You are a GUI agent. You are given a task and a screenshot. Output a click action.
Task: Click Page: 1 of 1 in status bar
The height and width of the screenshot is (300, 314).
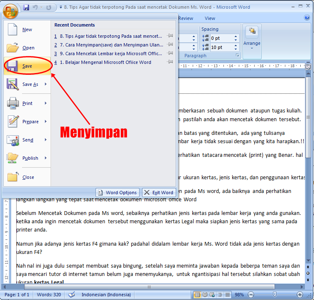(x=17, y=295)
